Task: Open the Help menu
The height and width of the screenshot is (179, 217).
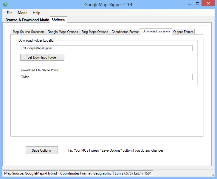Action: point(36,13)
